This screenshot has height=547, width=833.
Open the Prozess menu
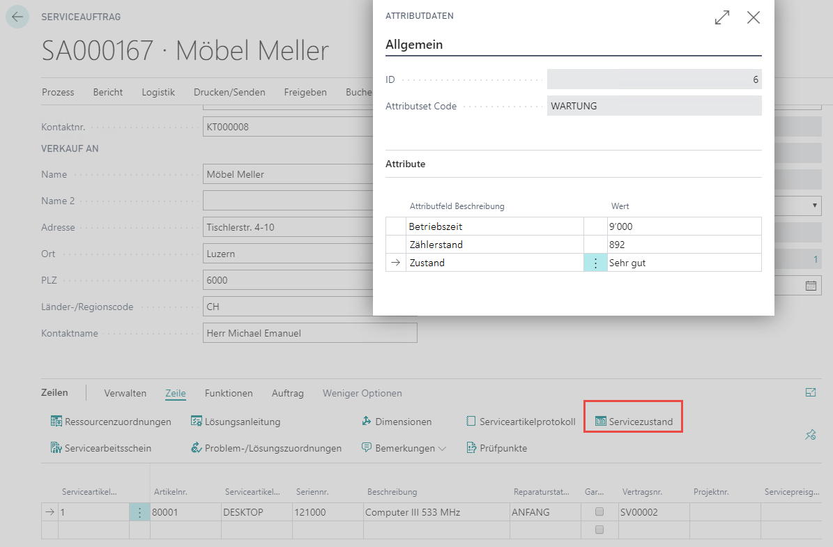[x=58, y=93]
